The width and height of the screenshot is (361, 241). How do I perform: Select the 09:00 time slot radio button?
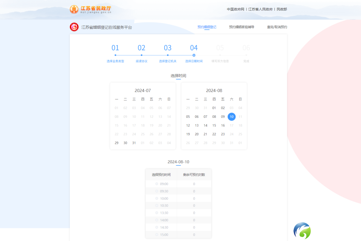(x=157, y=184)
